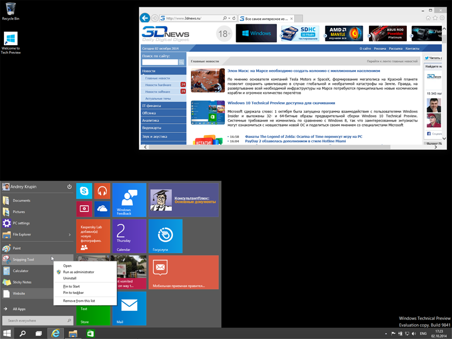The width and height of the screenshot is (452, 339).
Task: Open Documents in Start menu
Action: [x=37, y=201]
